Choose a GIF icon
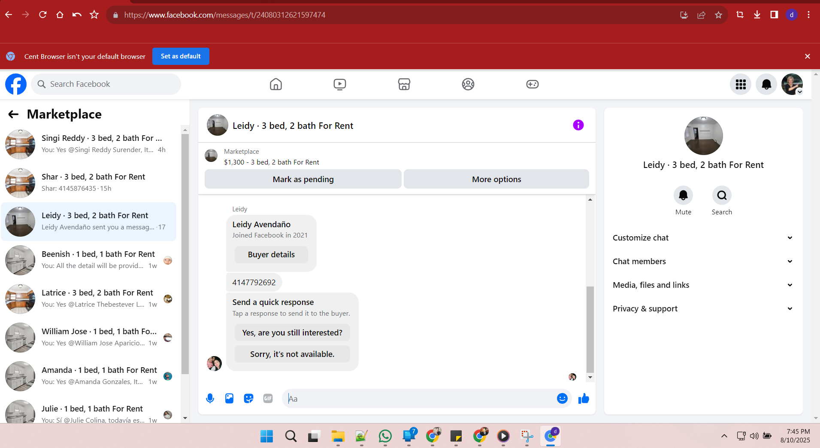The image size is (820, 448). coord(268,399)
